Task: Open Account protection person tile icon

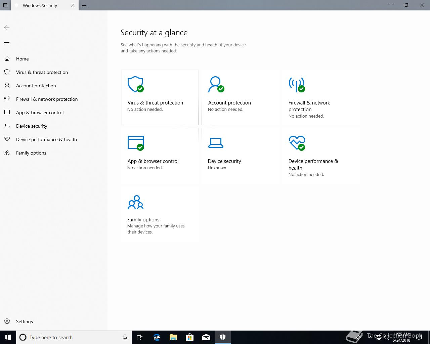Action: pos(216,84)
